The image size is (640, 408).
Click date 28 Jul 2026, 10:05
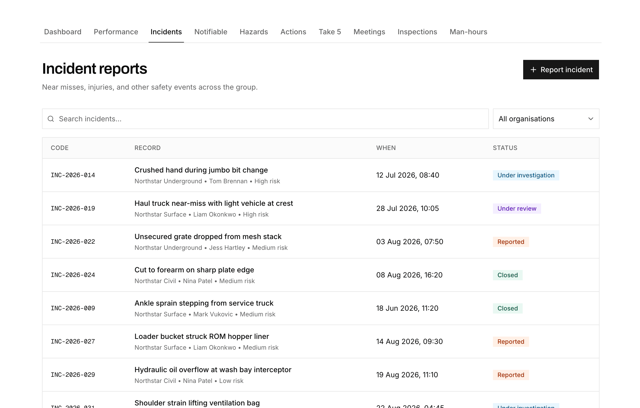[407, 208]
